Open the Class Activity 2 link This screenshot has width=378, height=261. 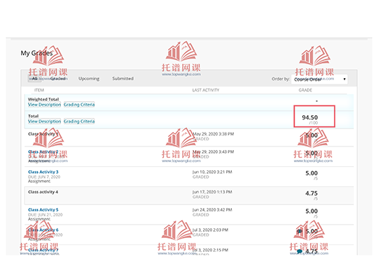(43, 151)
